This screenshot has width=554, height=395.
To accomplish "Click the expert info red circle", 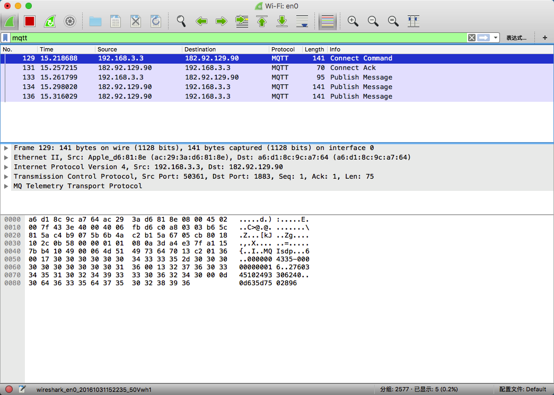I will 9,389.
